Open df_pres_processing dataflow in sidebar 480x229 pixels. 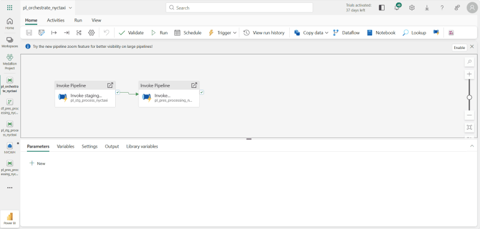coord(10,106)
